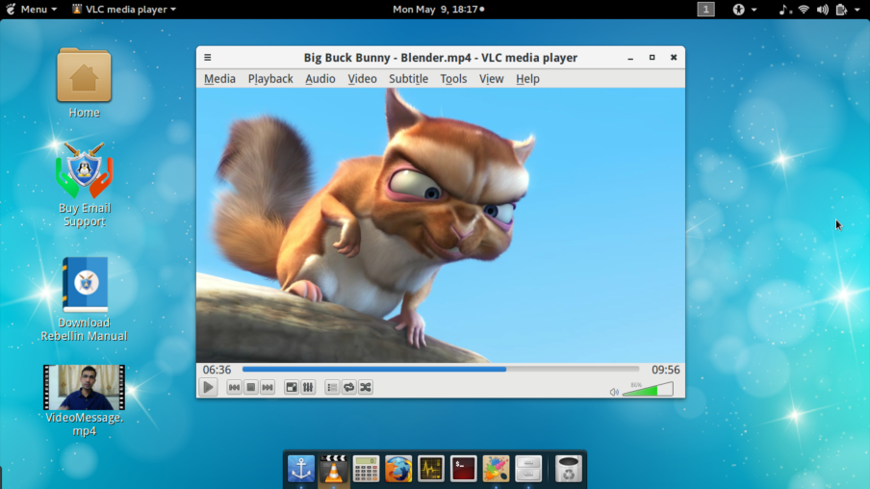This screenshot has width=870, height=489.
Task: Click the workspace 1 indicator
Action: [x=705, y=9]
